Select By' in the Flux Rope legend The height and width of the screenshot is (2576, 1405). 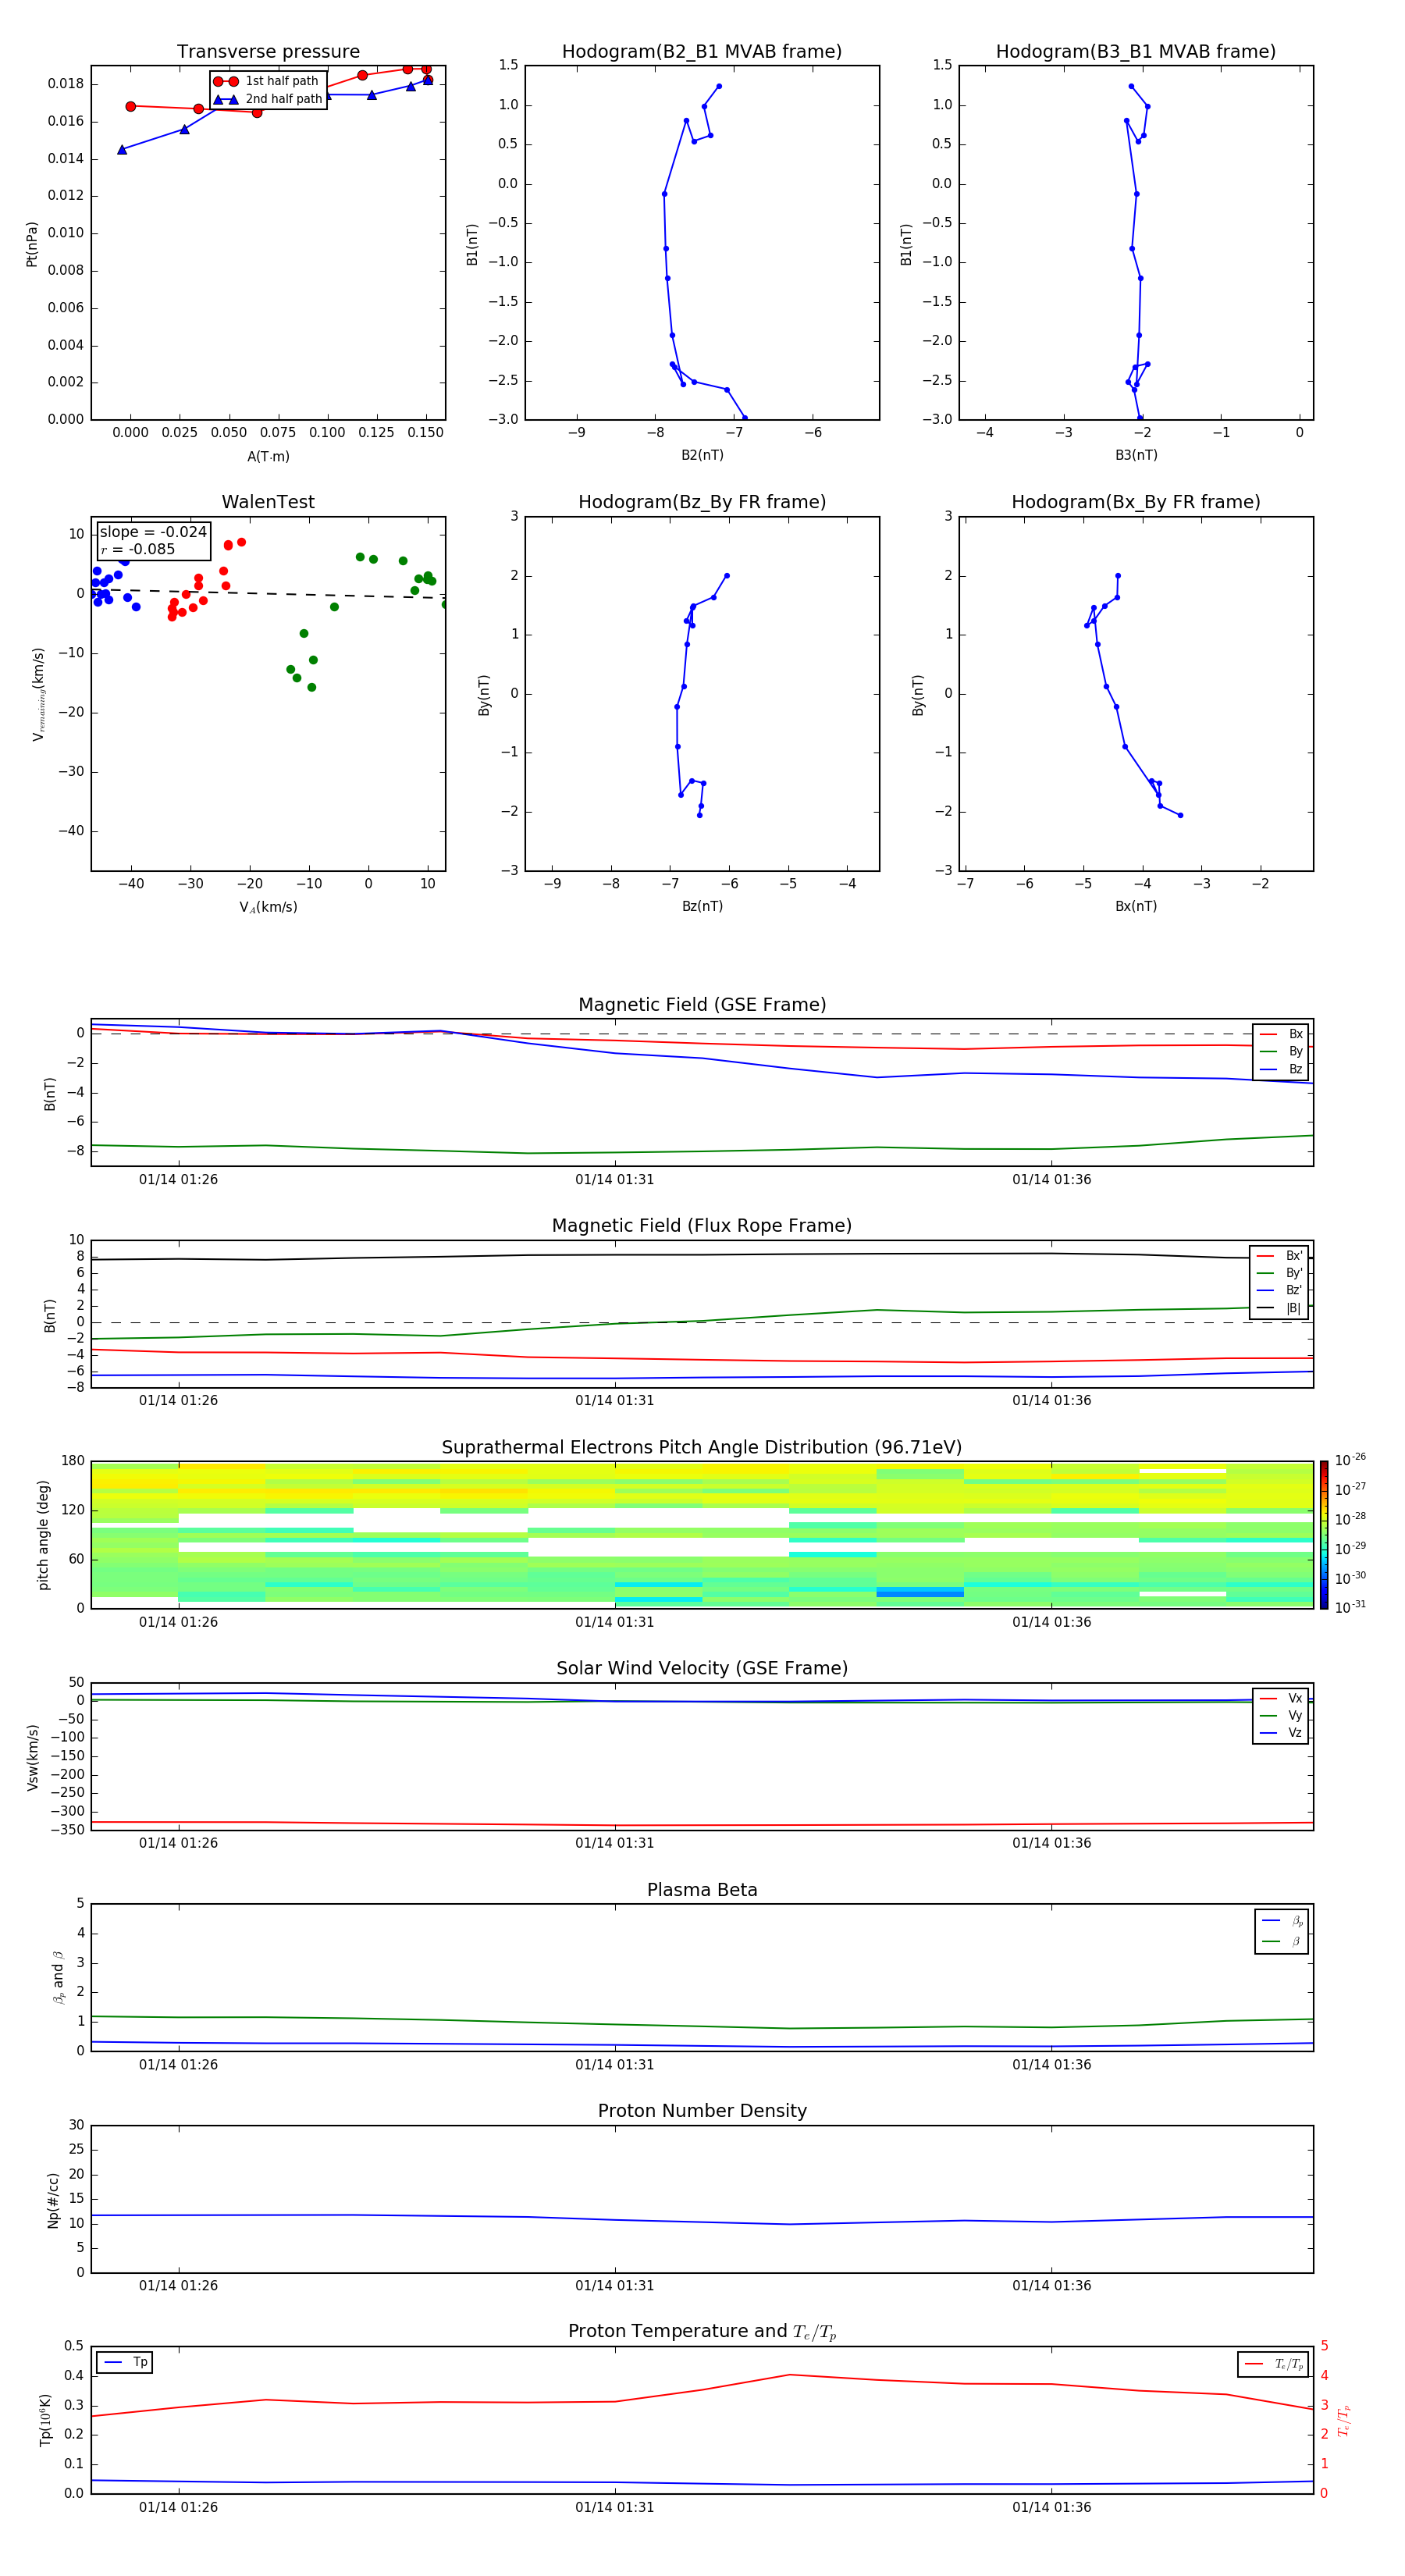tap(1280, 1273)
